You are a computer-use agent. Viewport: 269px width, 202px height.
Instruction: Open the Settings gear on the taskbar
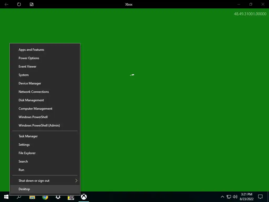[58, 197]
